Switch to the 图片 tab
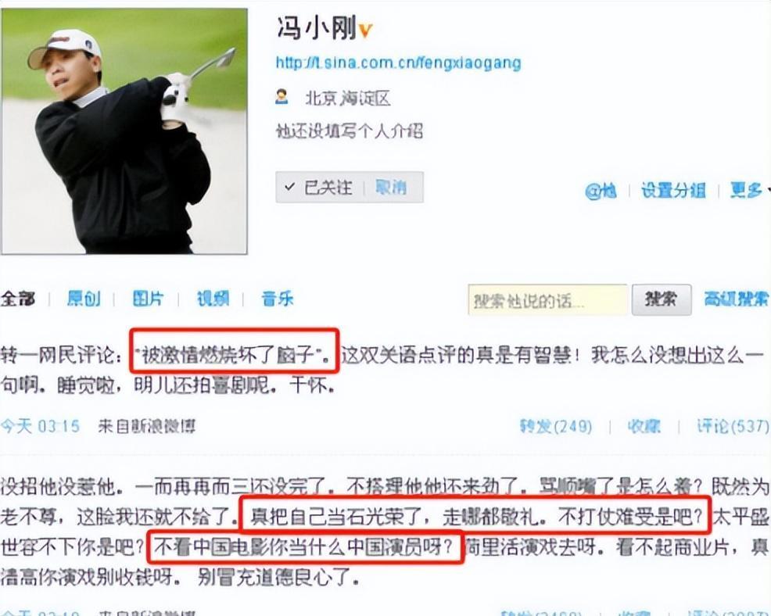 point(148,299)
